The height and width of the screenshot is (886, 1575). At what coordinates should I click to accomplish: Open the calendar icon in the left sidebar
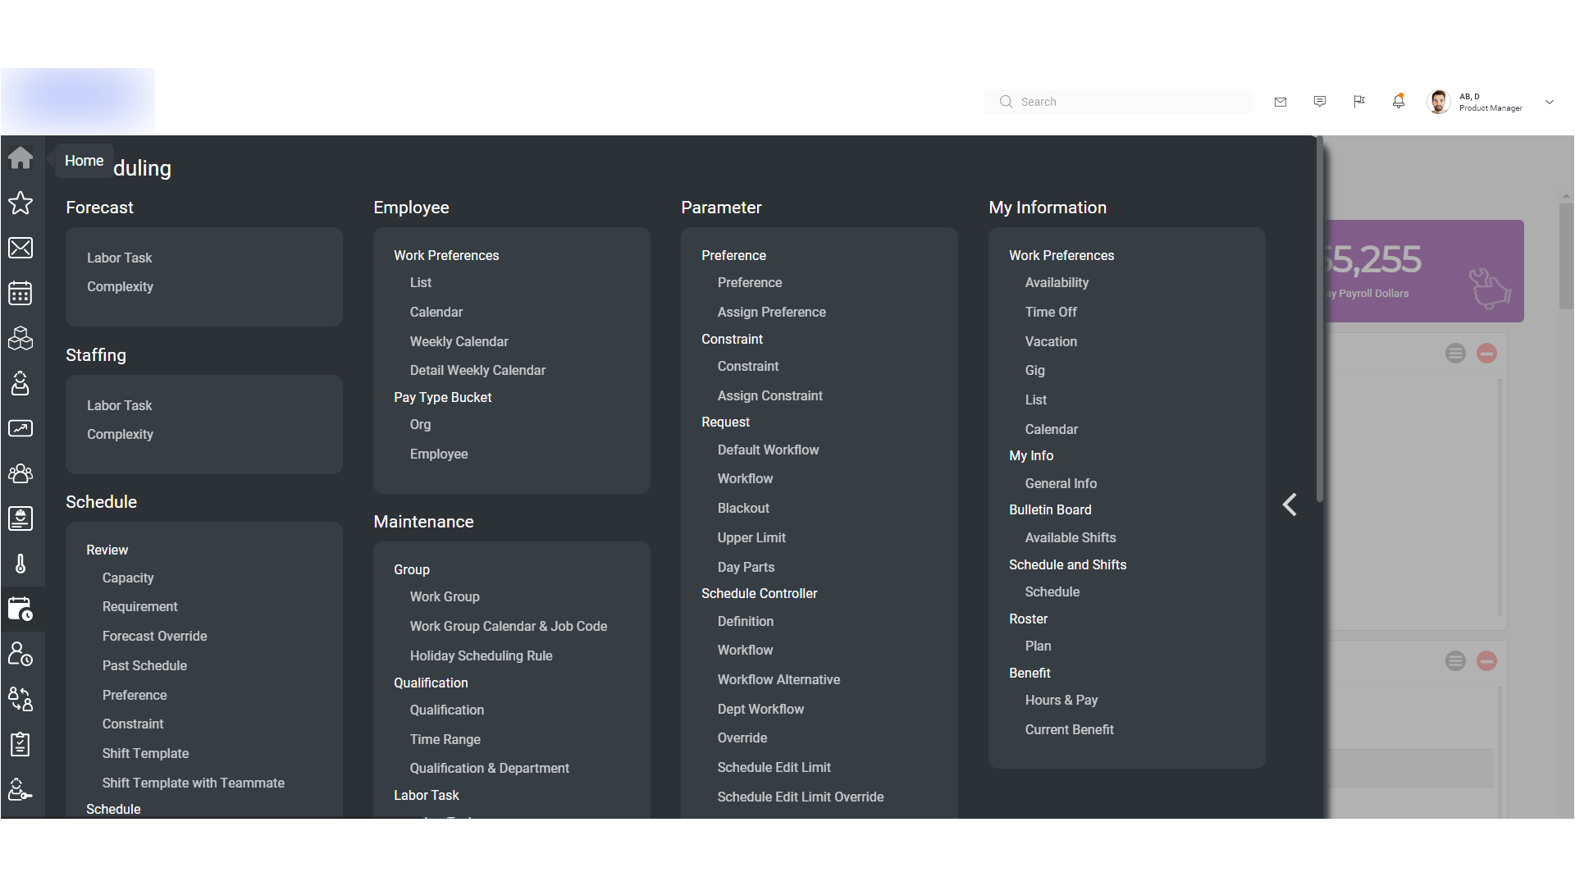[21, 293]
